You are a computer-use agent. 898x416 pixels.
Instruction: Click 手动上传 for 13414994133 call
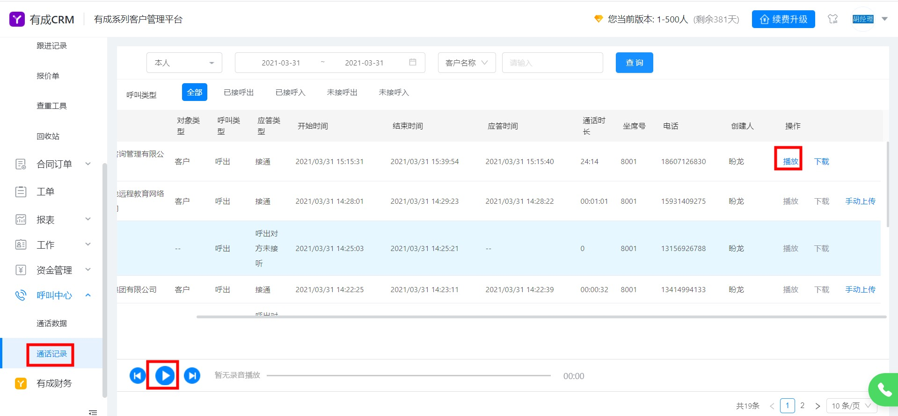[x=860, y=289]
